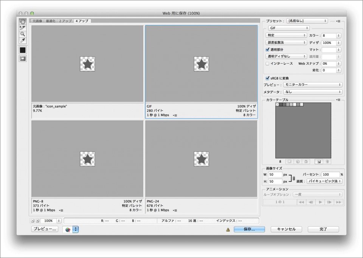Click the Web スナップ 0% stepper arrows

(339, 64)
